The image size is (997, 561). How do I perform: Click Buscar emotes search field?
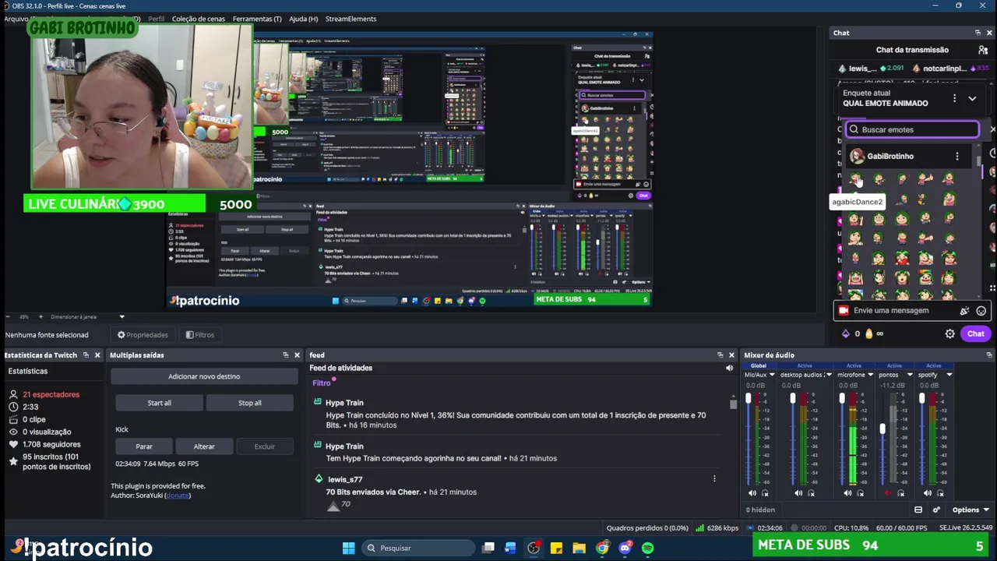pos(912,129)
